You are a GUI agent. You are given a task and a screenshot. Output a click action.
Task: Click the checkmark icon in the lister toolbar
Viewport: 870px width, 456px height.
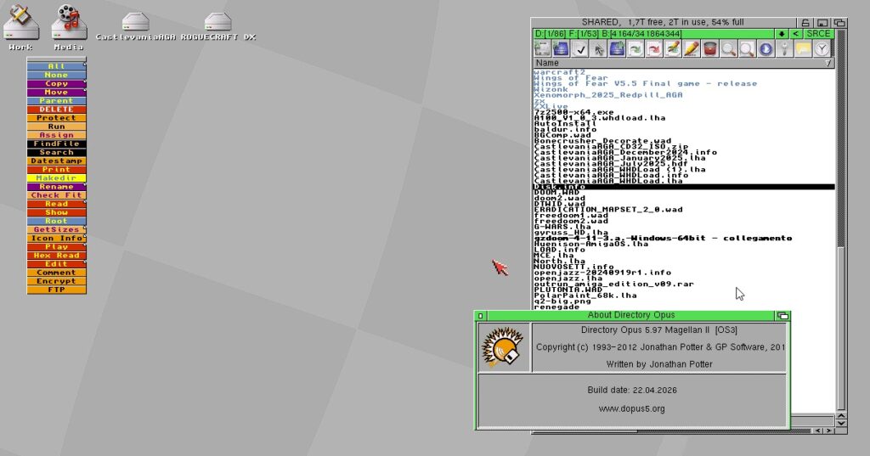pos(581,49)
